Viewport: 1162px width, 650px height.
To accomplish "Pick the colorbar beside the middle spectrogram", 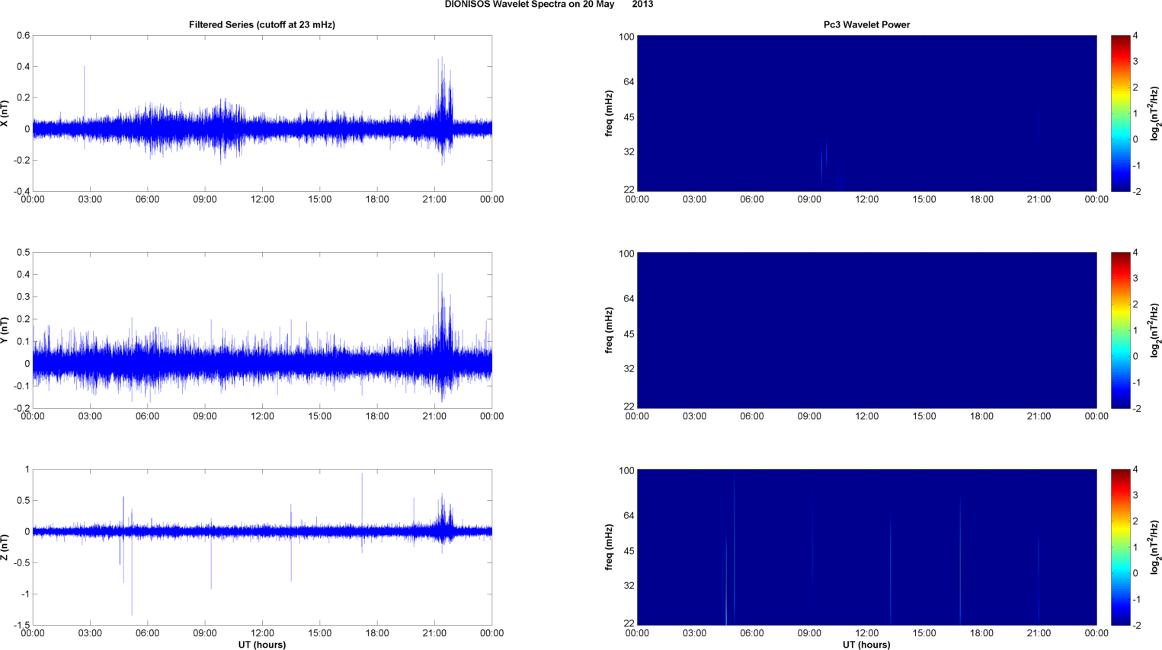I will tap(1120, 330).
